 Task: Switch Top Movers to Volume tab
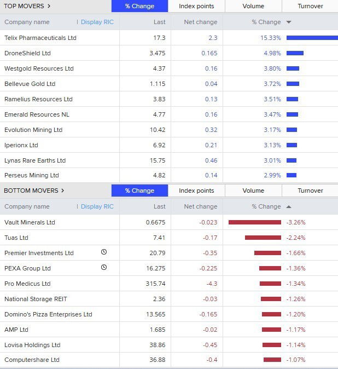[x=253, y=6]
